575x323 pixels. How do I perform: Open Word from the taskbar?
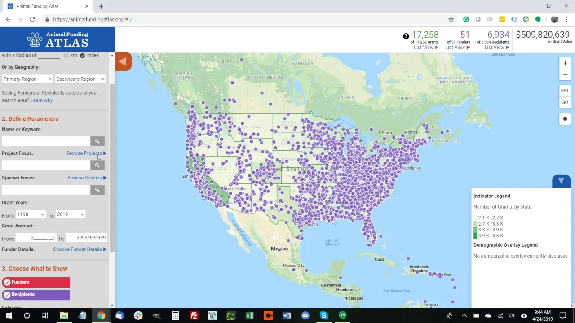tap(287, 316)
